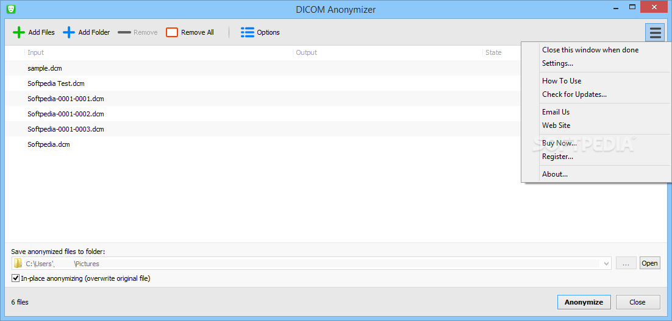Click the DICOM Anonymizer app icon in title bar

click(12, 9)
